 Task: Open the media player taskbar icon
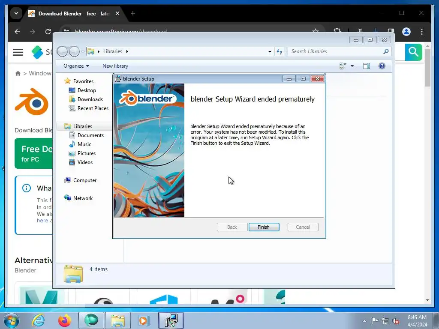coord(144,320)
